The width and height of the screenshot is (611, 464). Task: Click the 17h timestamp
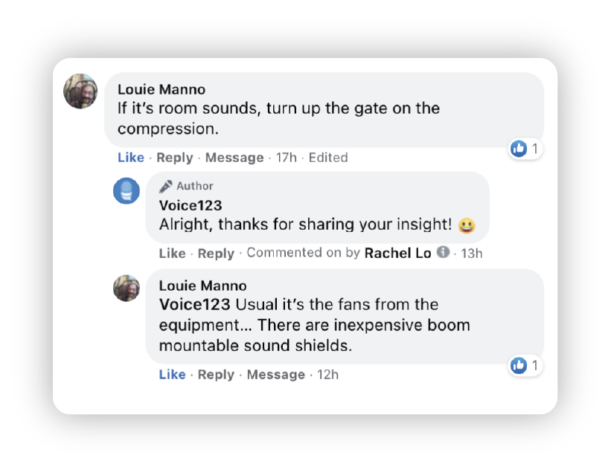coord(286,158)
